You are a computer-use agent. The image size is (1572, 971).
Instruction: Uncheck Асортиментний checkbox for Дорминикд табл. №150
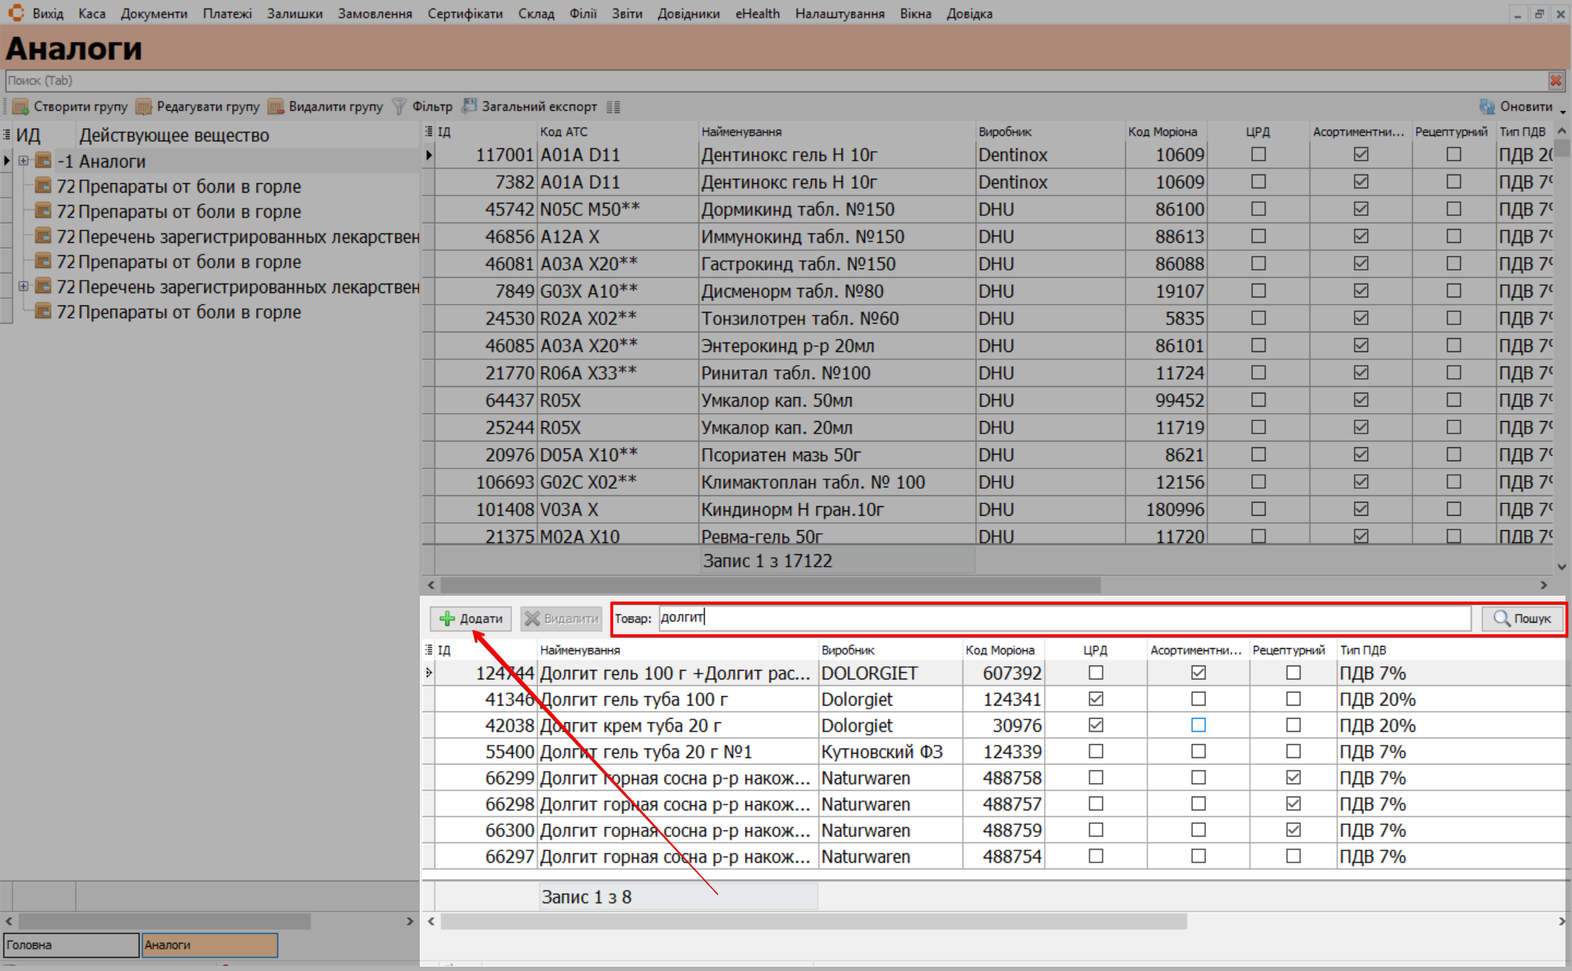tap(1361, 209)
